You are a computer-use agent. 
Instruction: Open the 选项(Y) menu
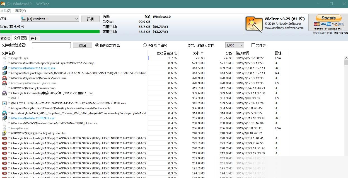(x=20, y=11)
